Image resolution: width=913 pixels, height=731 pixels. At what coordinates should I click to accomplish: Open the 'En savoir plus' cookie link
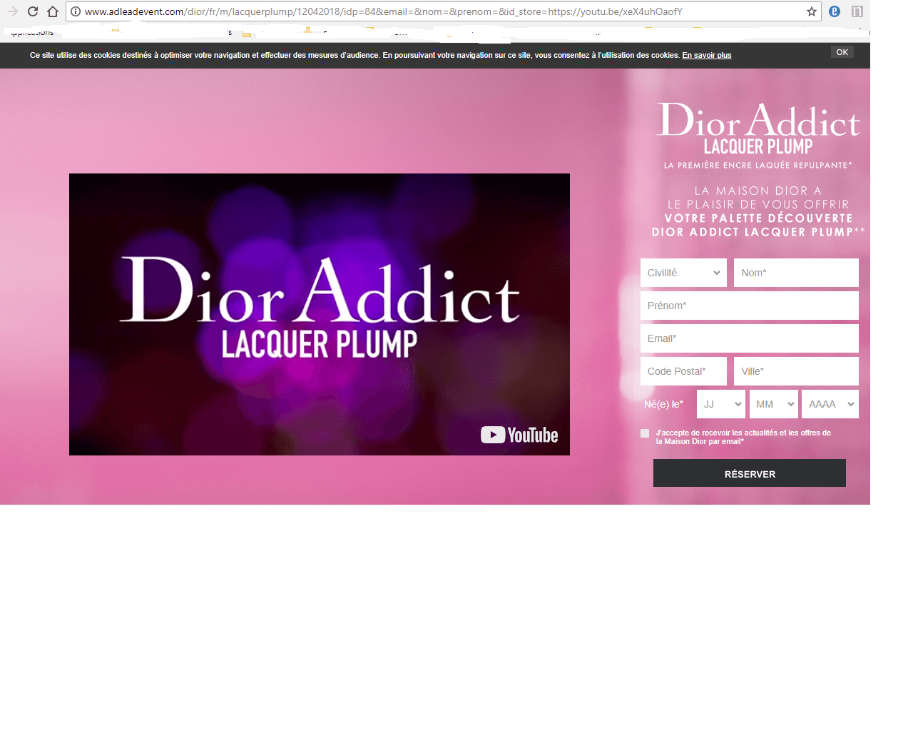(706, 55)
